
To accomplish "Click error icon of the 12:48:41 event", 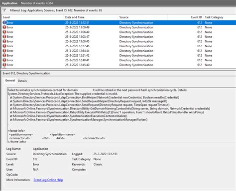I will click(4, 60).
